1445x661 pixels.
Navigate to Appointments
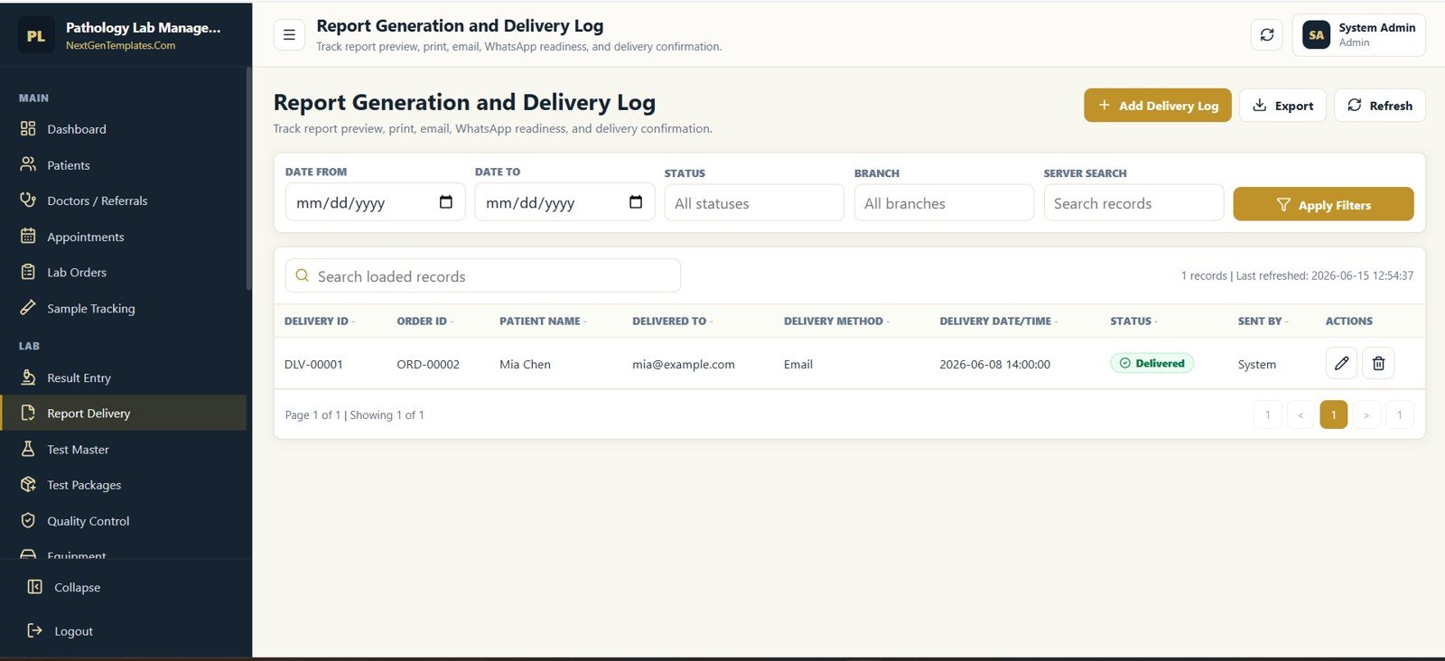click(123, 237)
